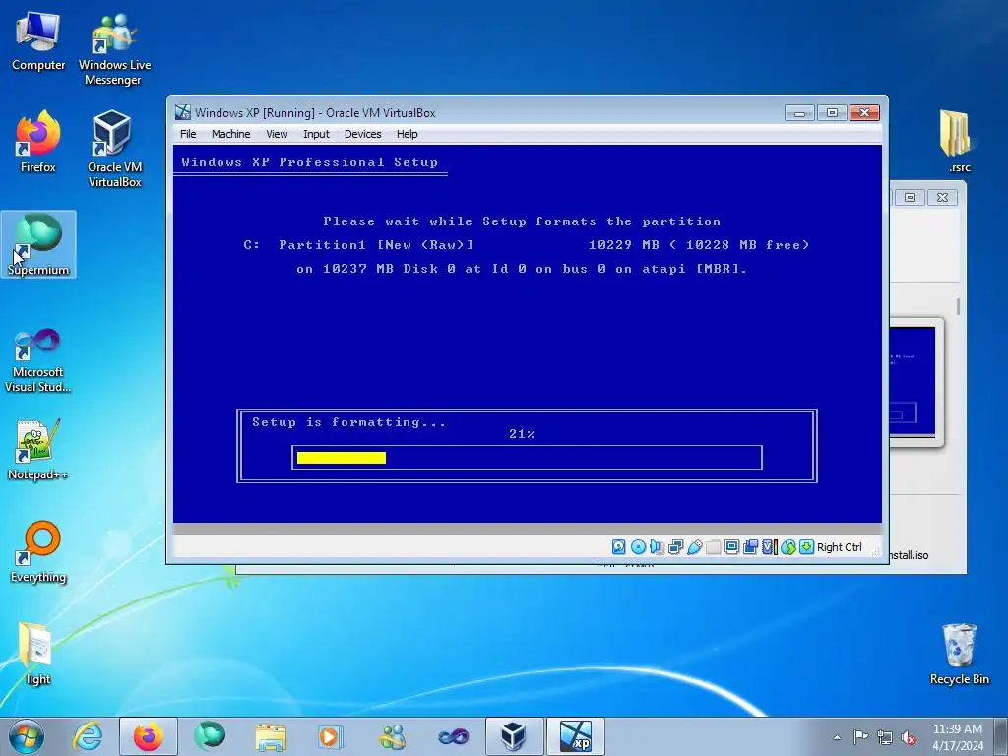Viewport: 1008px width, 756px height.
Task: Close the background window behind VirtualBox
Action: tap(942, 197)
